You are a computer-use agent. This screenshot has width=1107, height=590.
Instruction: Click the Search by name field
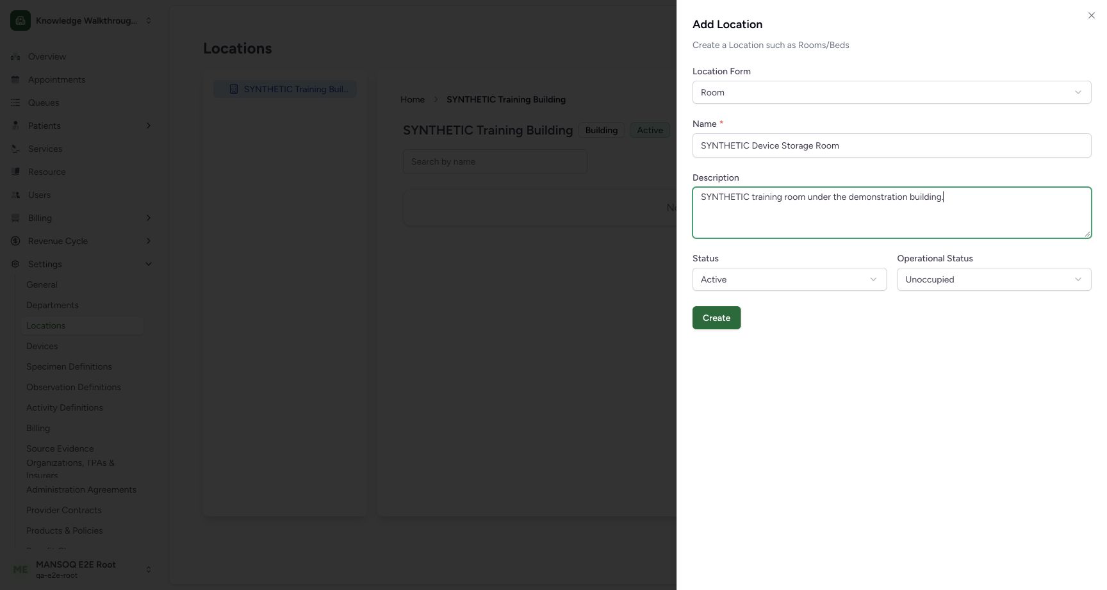[x=495, y=161]
